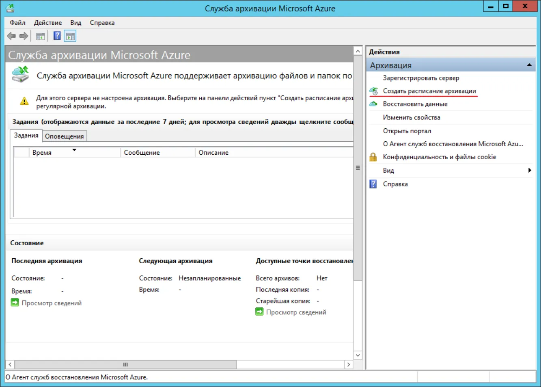The width and height of the screenshot is (541, 387).
Task: Click the vertical scrollbar down arrow
Action: tap(358, 355)
